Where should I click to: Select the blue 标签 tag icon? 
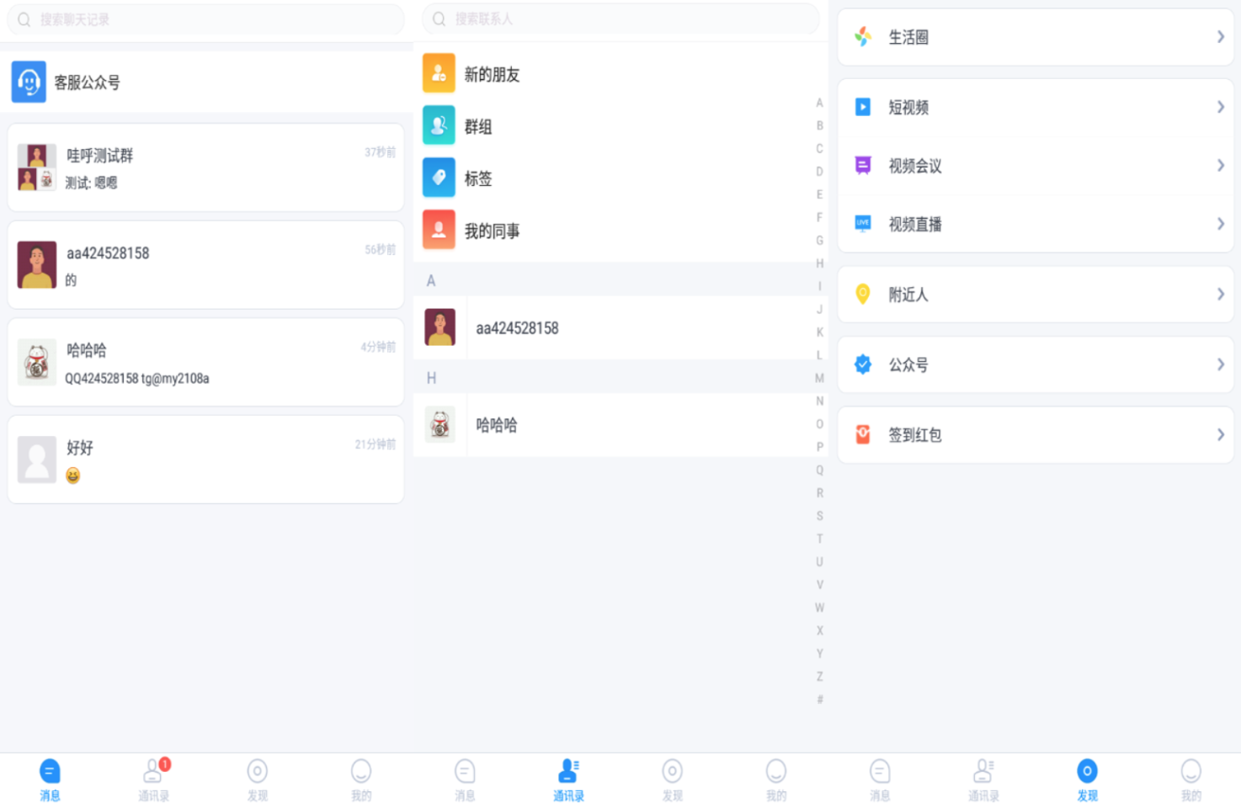coord(439,178)
